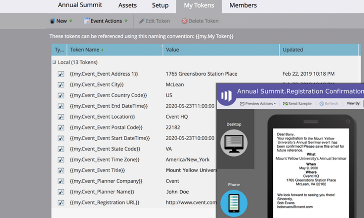Click the Edit Token button

click(x=155, y=21)
